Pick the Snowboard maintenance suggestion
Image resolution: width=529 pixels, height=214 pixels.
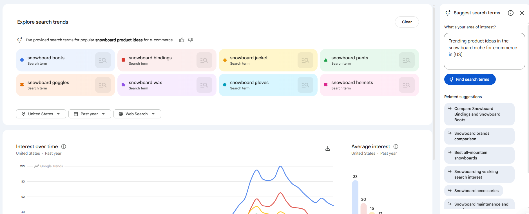(479, 204)
